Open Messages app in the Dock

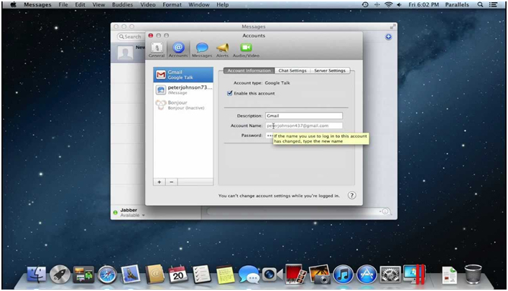[249, 275]
